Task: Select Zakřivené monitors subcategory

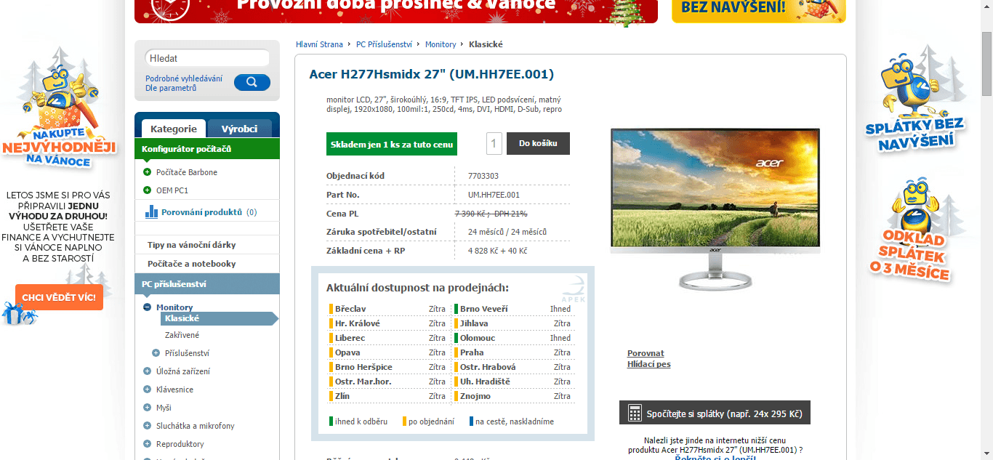Action: click(182, 335)
